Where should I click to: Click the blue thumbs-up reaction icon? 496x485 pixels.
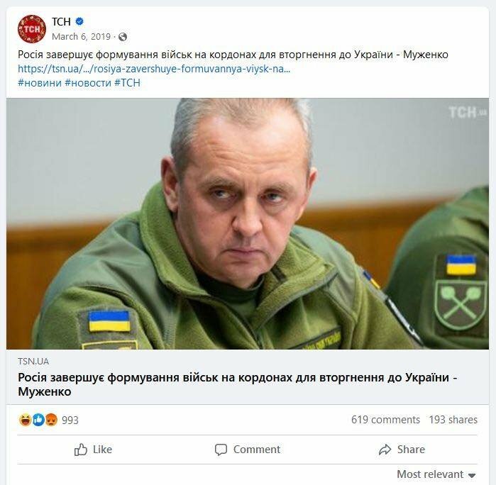(x=38, y=420)
